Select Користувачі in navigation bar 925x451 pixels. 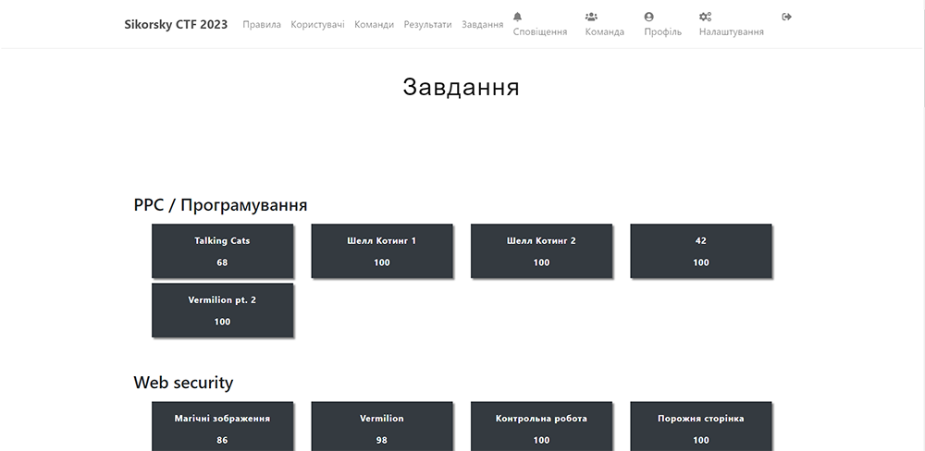(x=317, y=24)
